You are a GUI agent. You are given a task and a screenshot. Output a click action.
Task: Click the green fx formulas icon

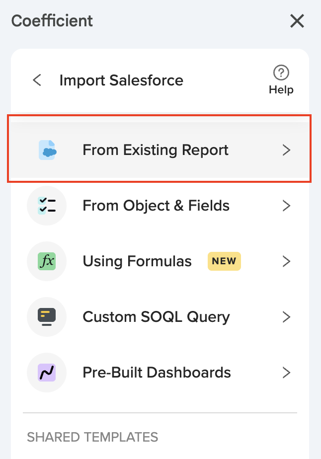click(47, 261)
